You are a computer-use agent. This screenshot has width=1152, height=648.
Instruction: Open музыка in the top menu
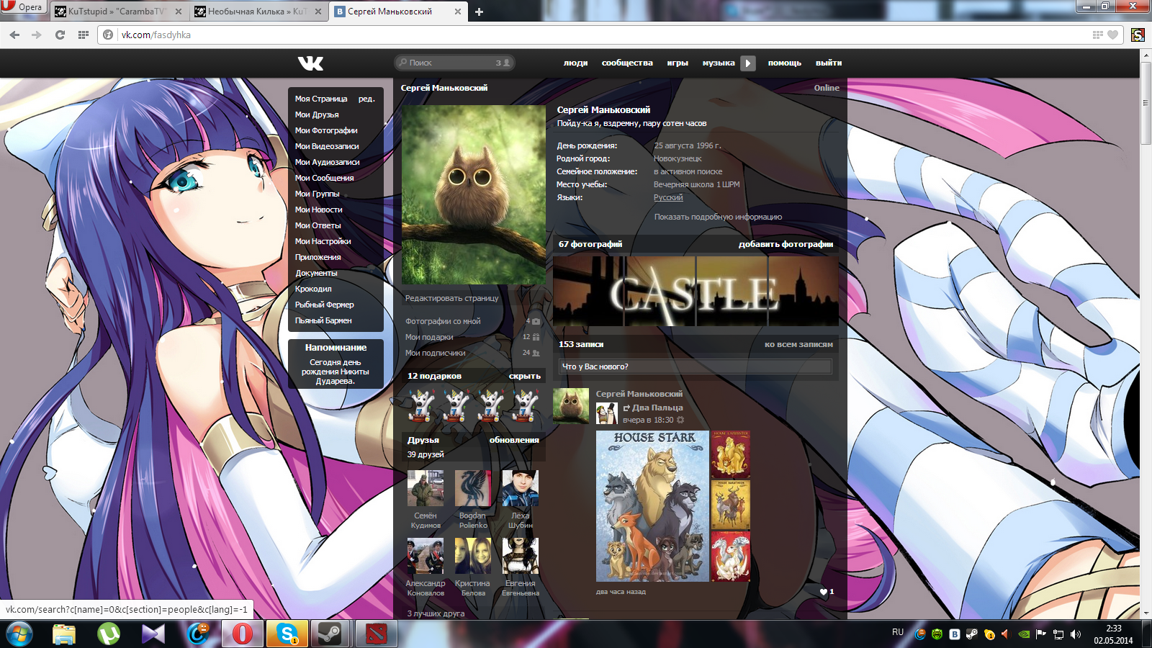click(719, 63)
